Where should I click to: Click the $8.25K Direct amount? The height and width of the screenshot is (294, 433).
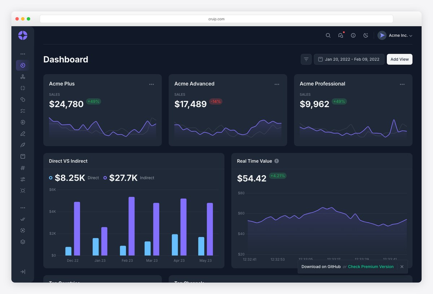(x=70, y=178)
